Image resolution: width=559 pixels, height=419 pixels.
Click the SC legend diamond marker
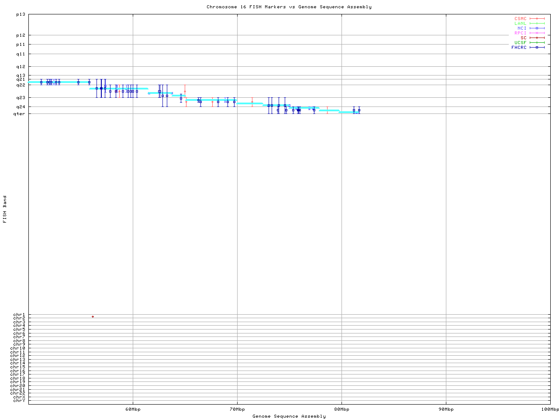coord(537,38)
